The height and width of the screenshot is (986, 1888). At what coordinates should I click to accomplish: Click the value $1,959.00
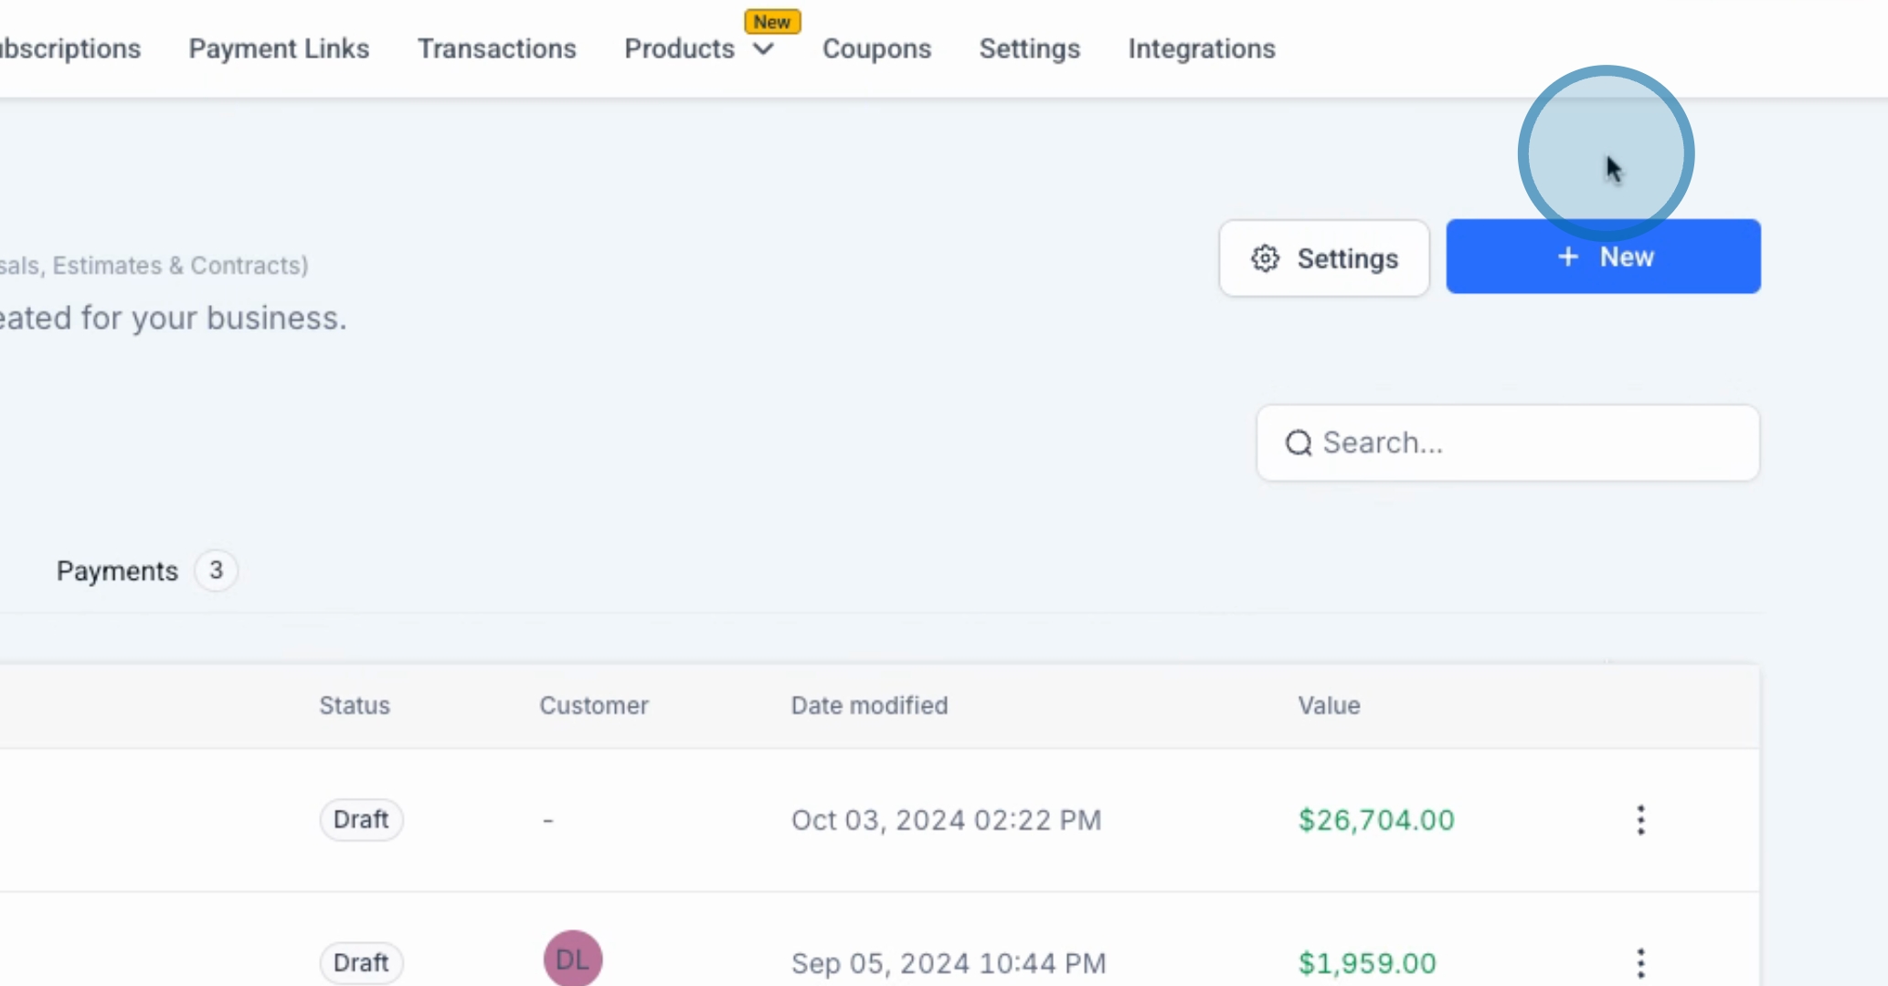pyautogui.click(x=1367, y=963)
